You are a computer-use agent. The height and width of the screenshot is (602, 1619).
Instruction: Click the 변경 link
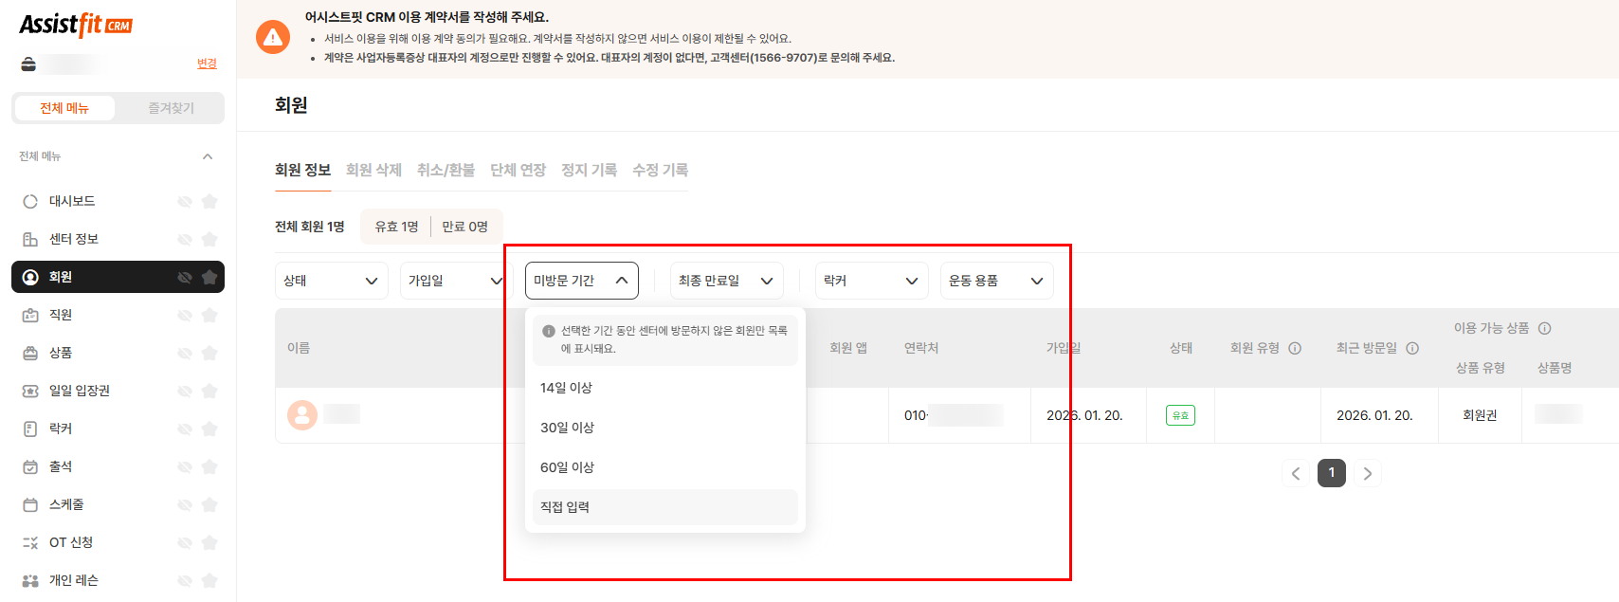click(207, 64)
